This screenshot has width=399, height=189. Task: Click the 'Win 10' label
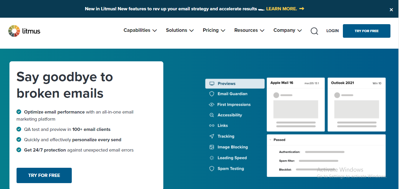pos(377,83)
